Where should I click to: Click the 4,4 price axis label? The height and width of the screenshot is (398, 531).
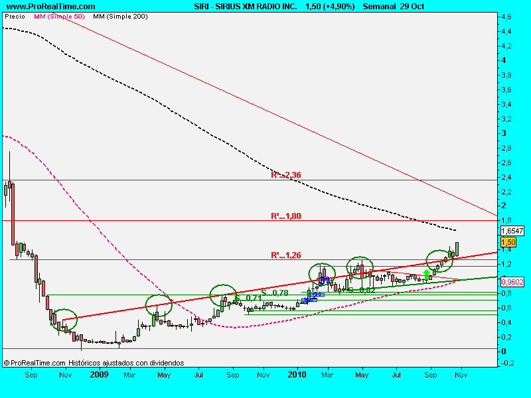click(x=506, y=31)
